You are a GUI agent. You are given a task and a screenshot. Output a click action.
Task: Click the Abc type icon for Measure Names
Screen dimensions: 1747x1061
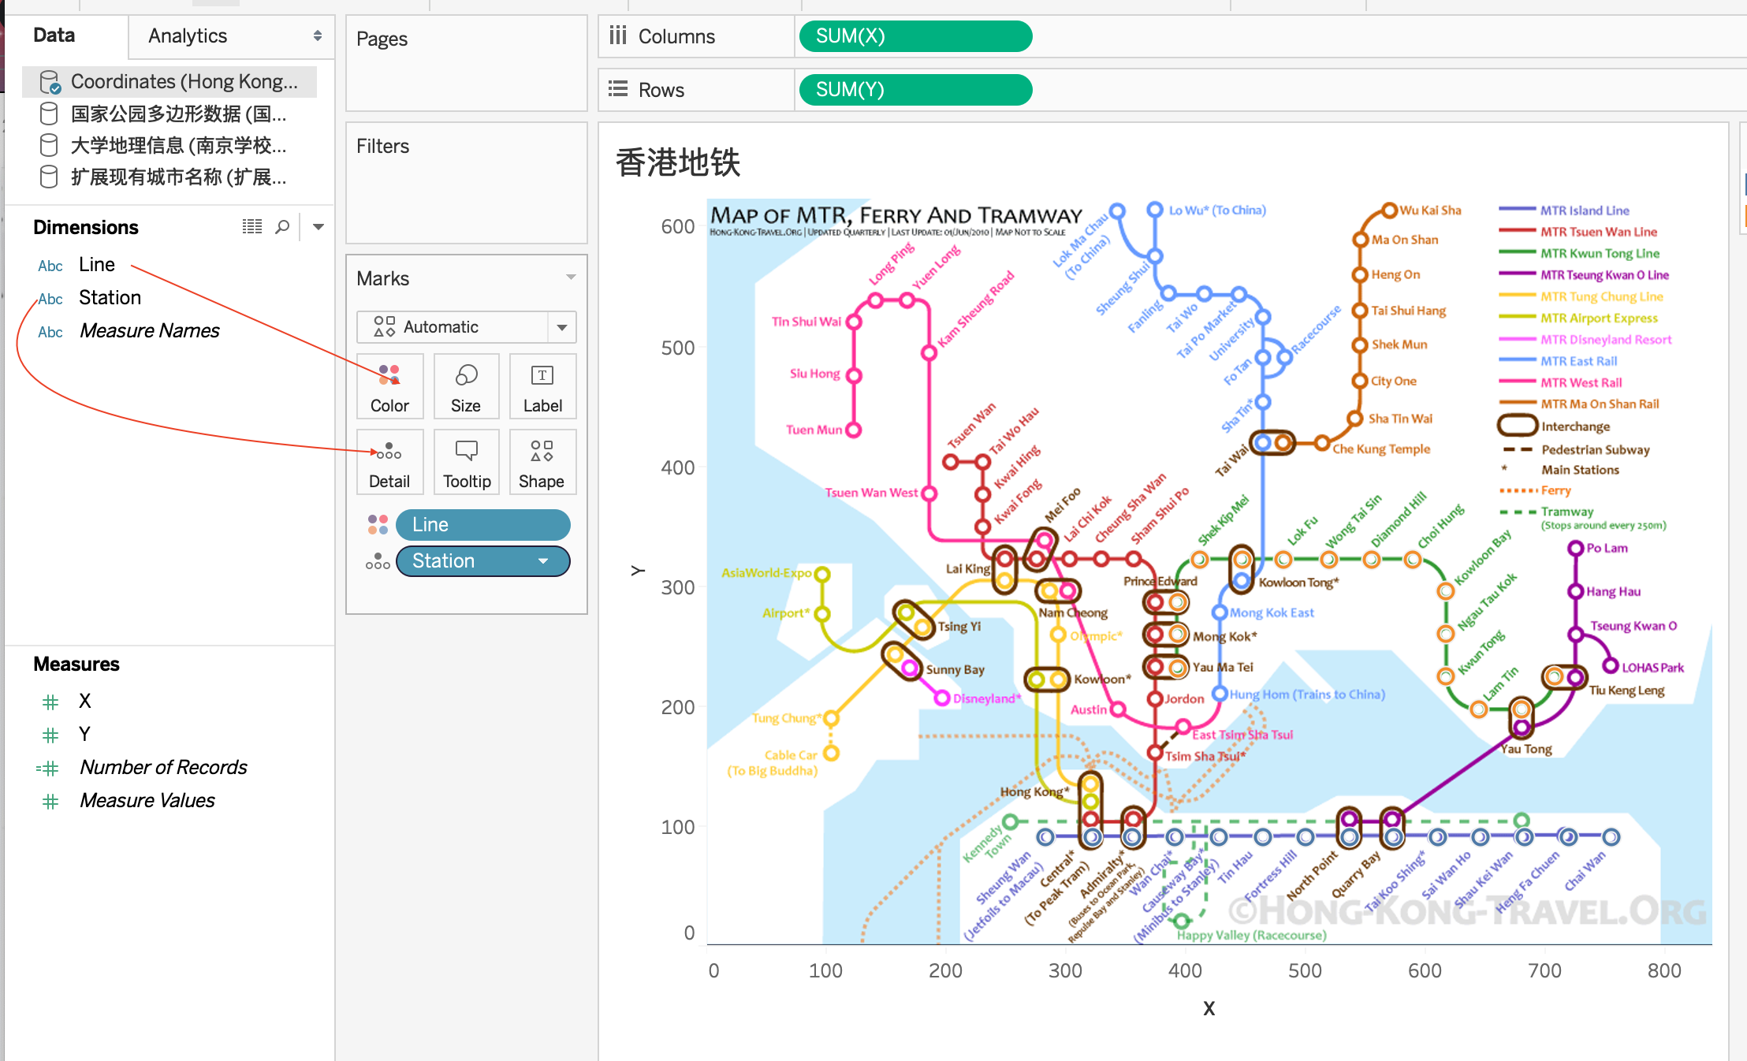50,332
